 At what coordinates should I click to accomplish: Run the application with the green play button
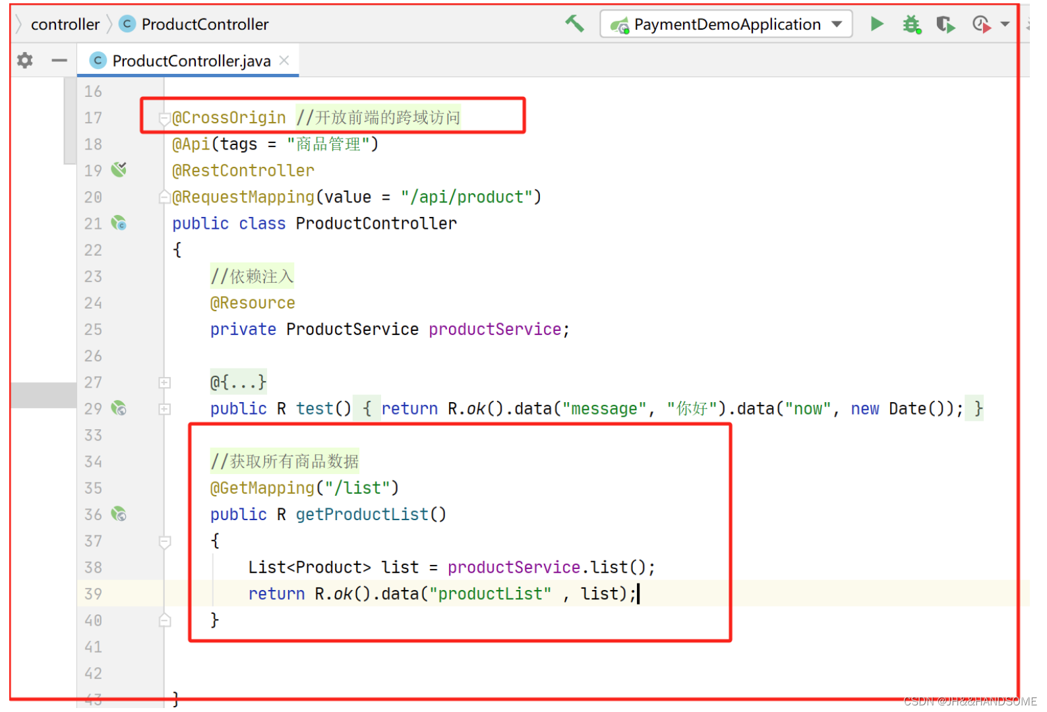[876, 24]
